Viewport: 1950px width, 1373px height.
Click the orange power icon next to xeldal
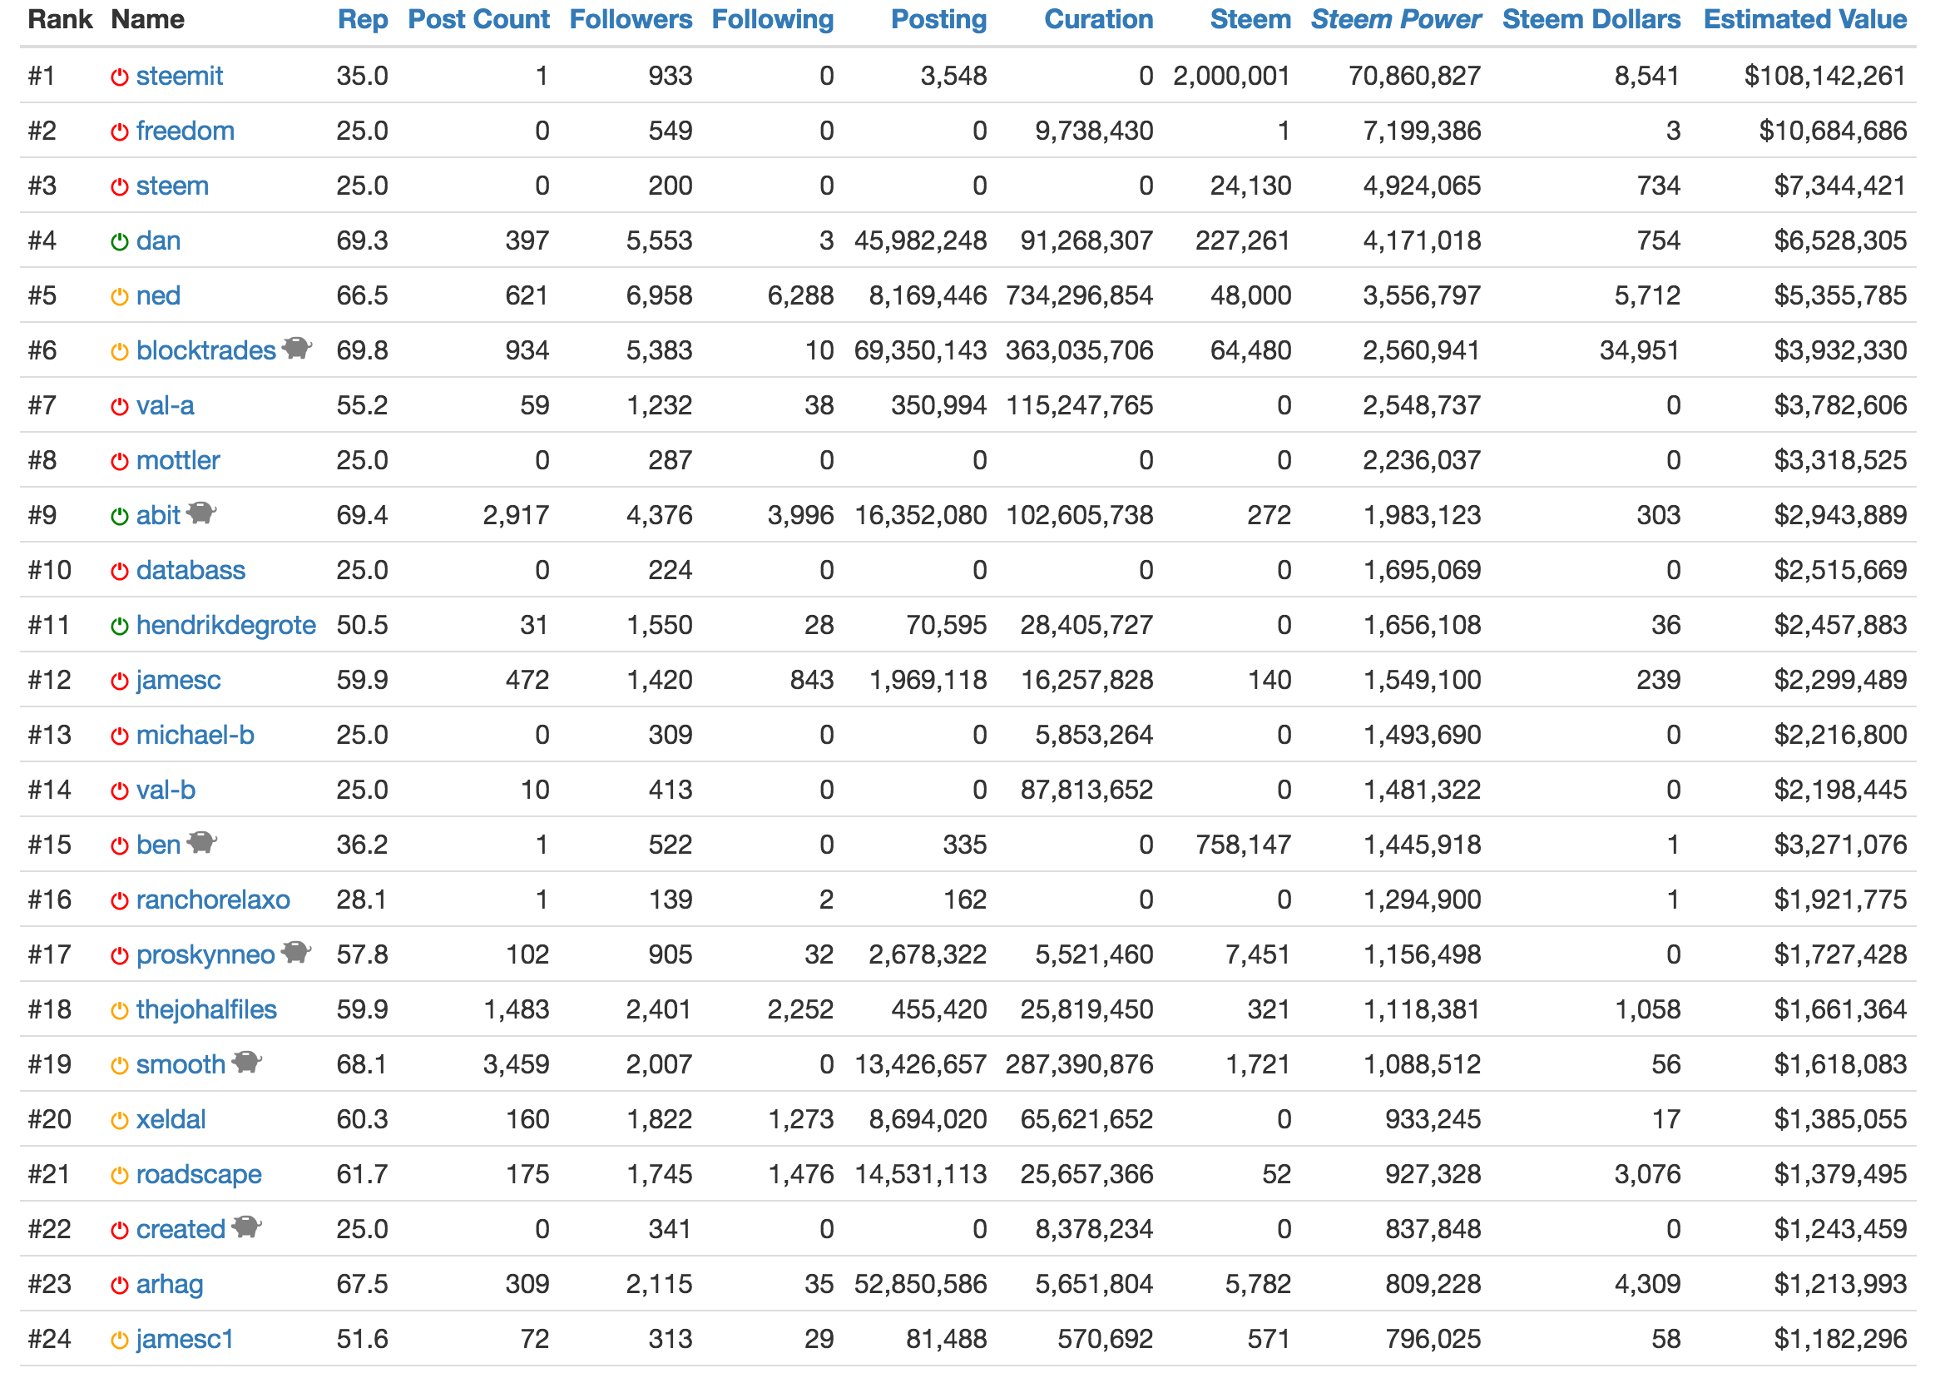tap(120, 1121)
